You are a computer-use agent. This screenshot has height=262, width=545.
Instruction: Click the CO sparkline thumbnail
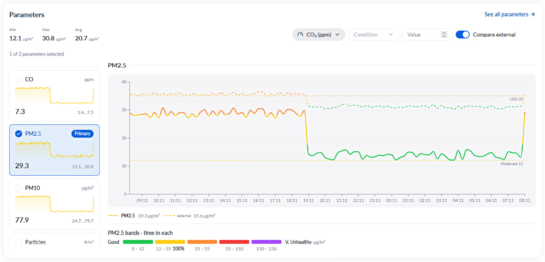(x=54, y=95)
